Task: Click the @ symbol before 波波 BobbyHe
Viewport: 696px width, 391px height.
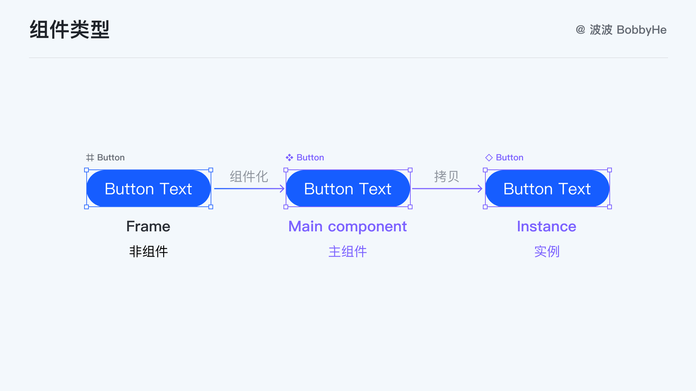Action: [x=580, y=30]
